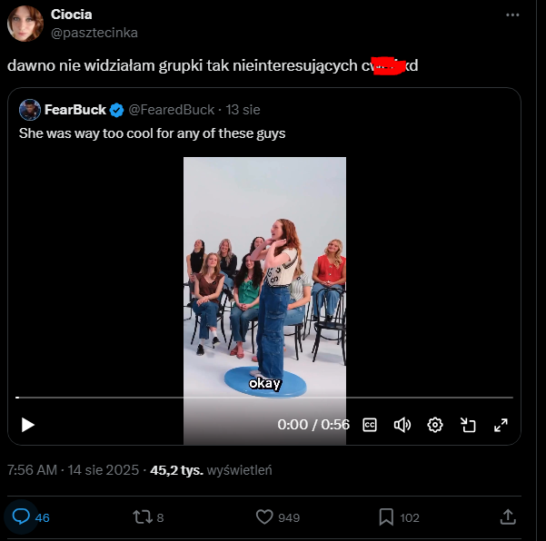Open Ciocia's profile picture
Screen dimensions: 546x541
(25, 24)
